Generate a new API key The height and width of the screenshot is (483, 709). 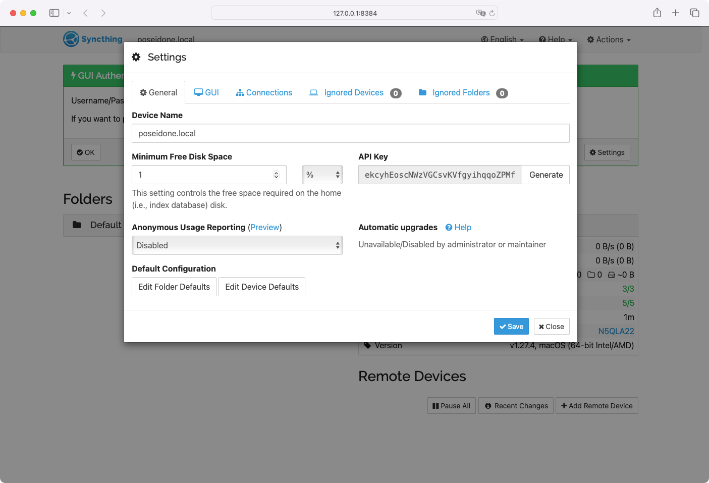point(546,175)
